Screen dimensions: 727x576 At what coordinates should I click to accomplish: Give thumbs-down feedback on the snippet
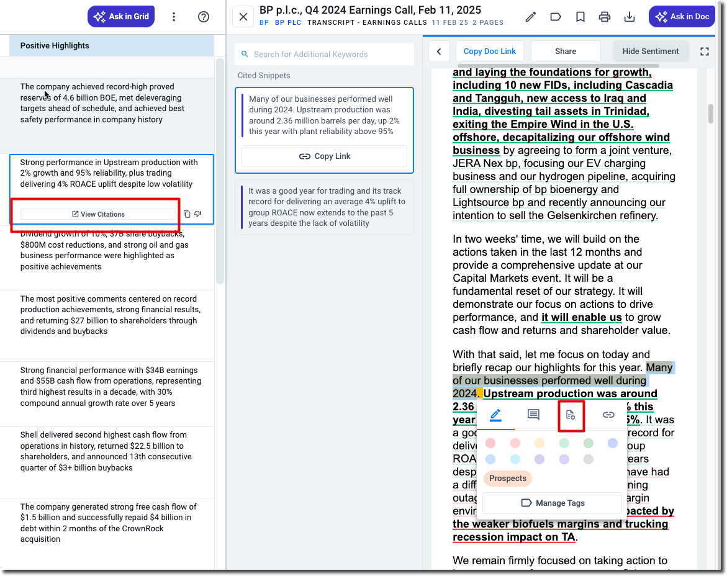pyautogui.click(x=197, y=214)
